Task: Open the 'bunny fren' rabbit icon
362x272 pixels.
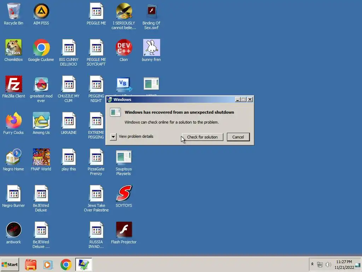Action: click(x=151, y=47)
